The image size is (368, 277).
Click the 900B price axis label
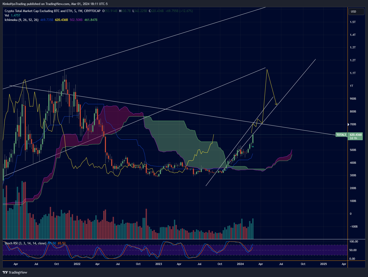(353, 99)
